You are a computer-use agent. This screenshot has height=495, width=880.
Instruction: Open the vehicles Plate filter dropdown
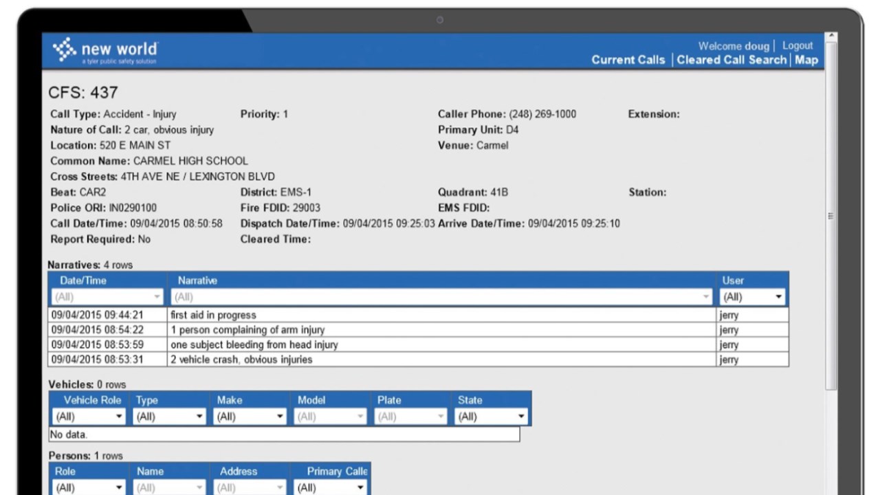tap(411, 417)
